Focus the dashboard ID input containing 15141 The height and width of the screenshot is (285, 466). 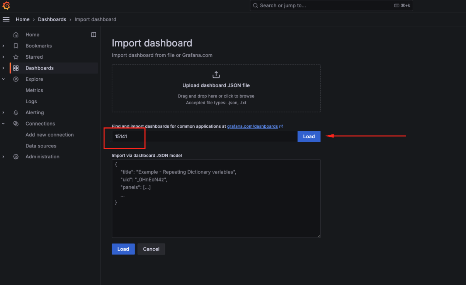click(x=205, y=136)
